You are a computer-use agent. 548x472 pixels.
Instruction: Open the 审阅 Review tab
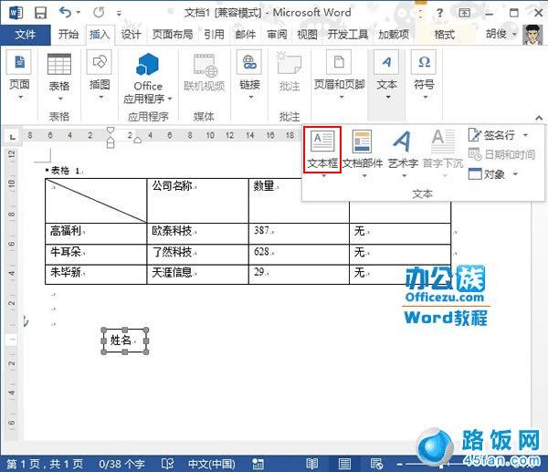coord(277,35)
